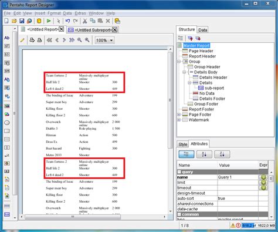Click the memory usage bar in status bar

(259, 226)
